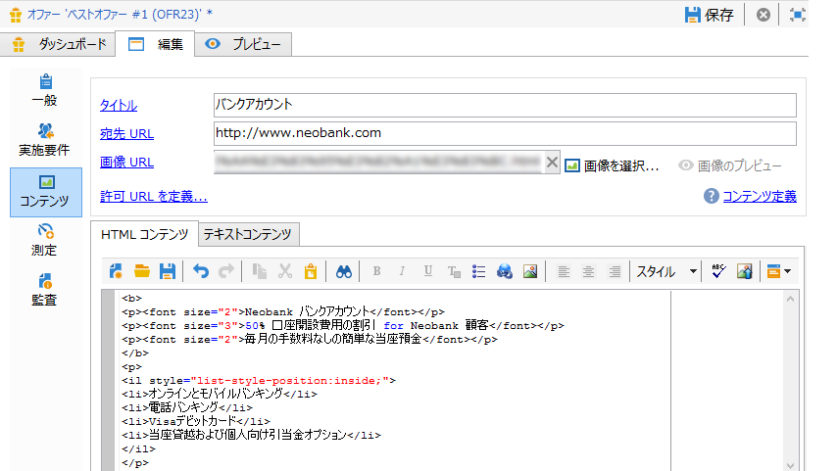Click the help question mark icon

point(711,196)
